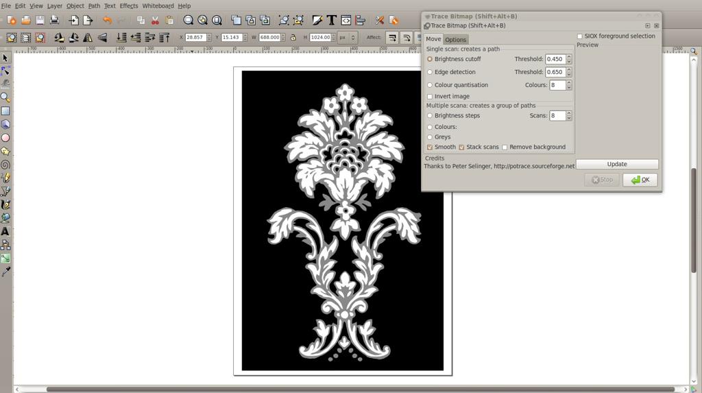This screenshot has width=702, height=393.
Task: Enable the Invert image checkbox
Action: point(430,96)
